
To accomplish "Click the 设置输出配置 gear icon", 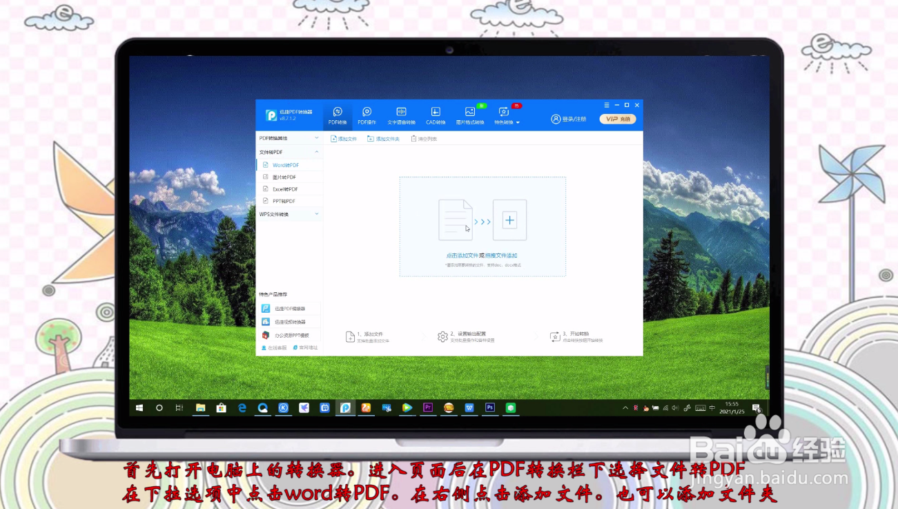I will [x=443, y=337].
